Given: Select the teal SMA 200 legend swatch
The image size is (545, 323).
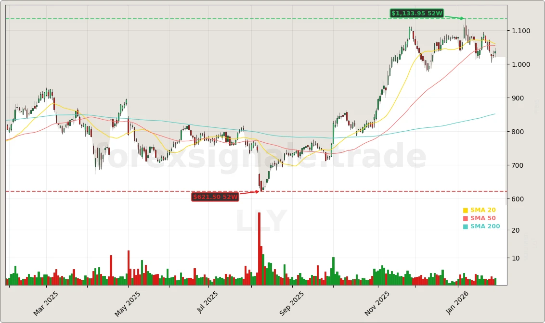Looking at the screenshot, I should click(x=465, y=226).
